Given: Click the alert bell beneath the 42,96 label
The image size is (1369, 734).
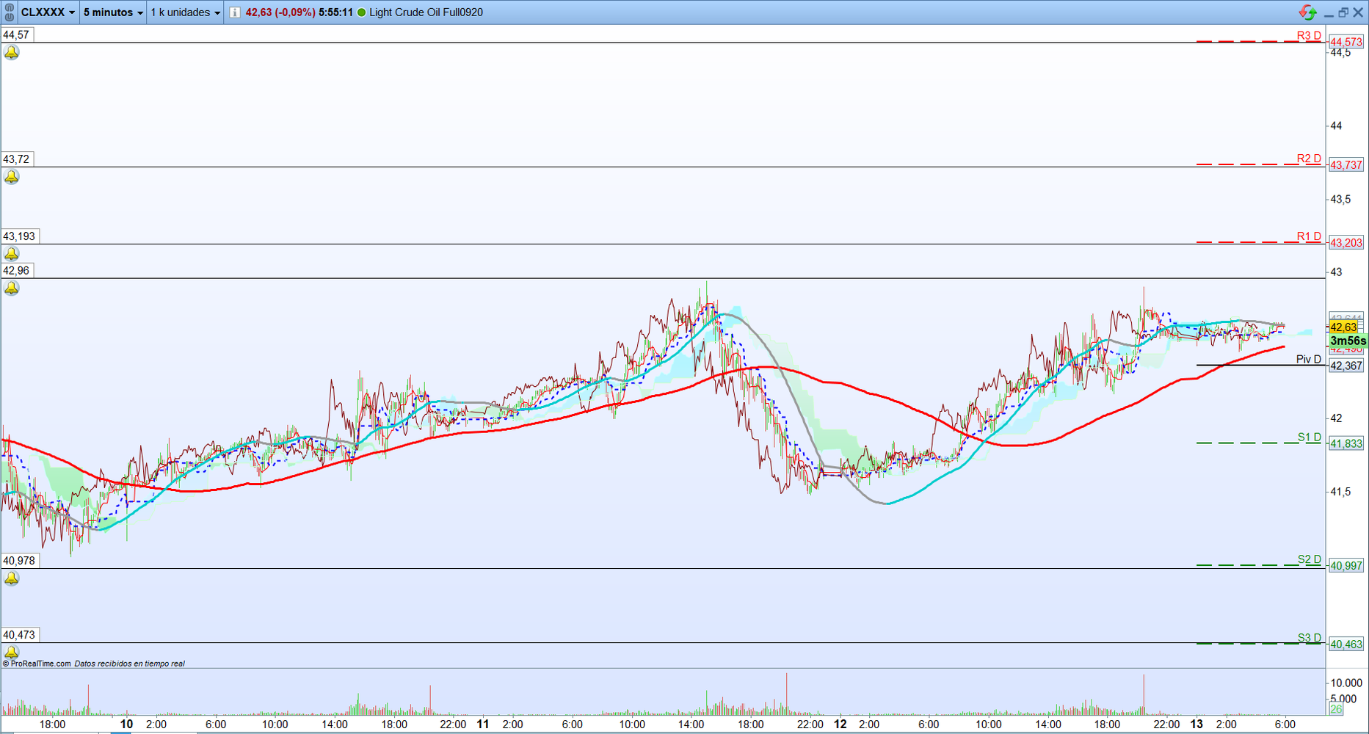Looking at the screenshot, I should point(12,288).
